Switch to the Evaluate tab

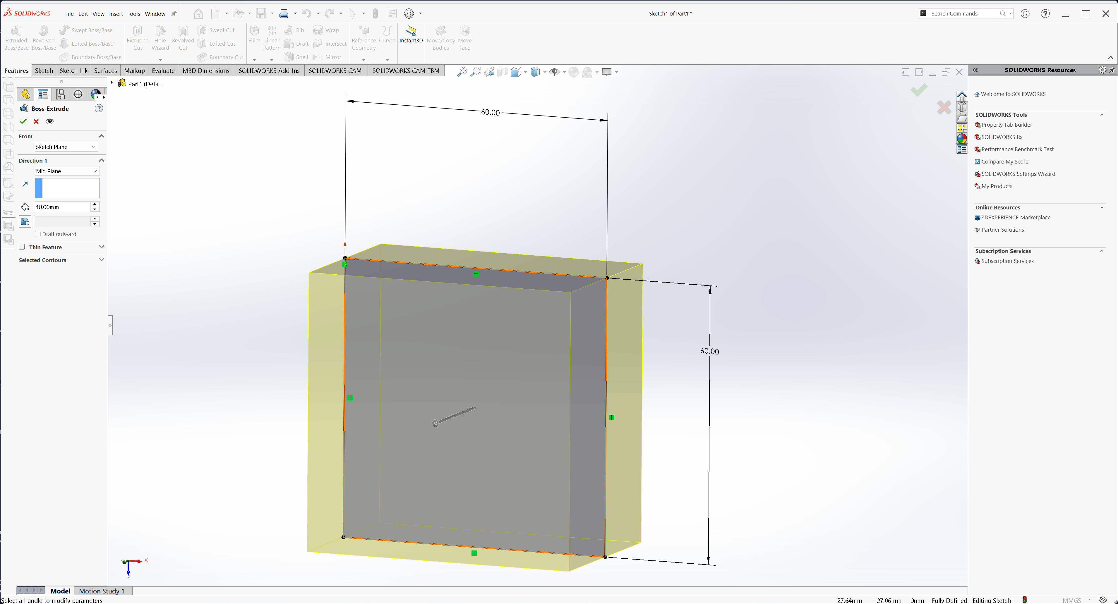(163, 71)
